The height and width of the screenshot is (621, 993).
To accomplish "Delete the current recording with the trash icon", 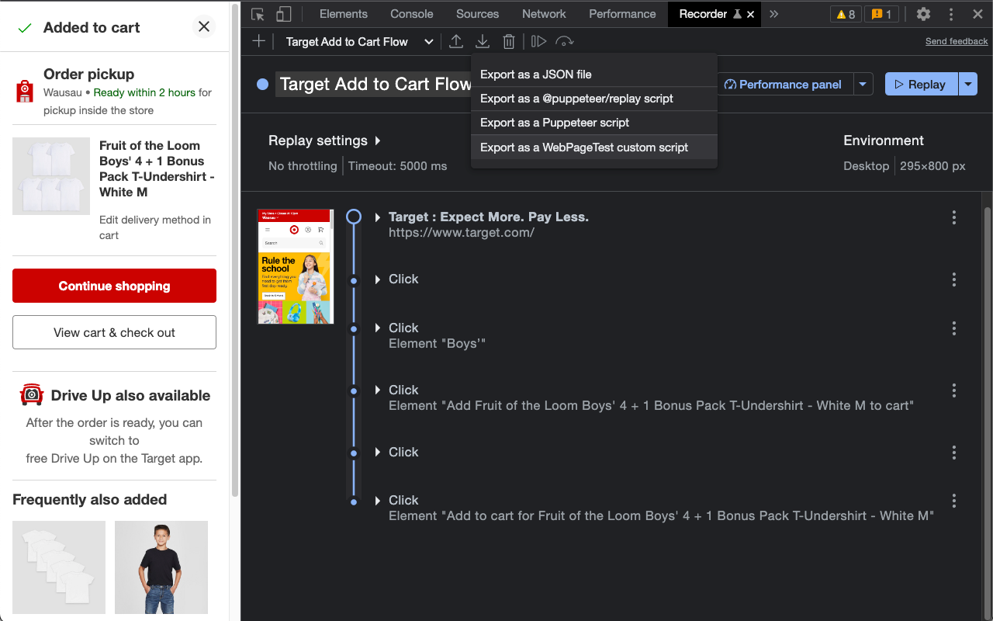I will point(508,41).
